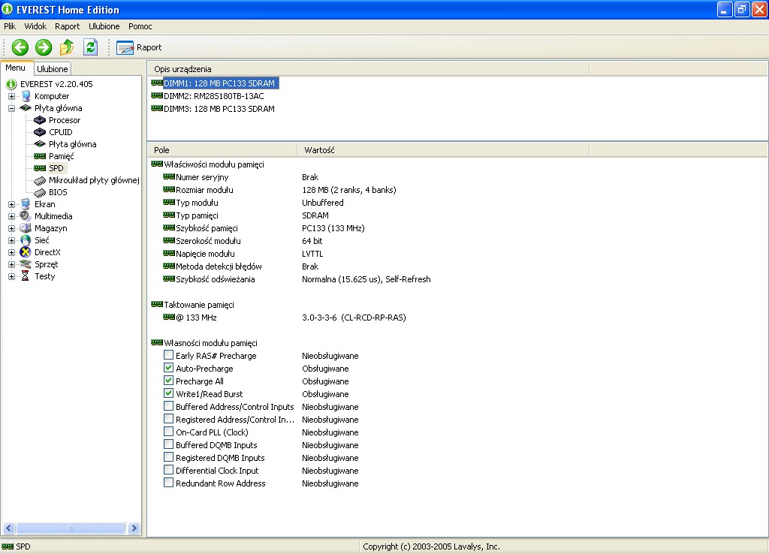Toggle the Auto-Precharge checkbox
Image resolution: width=769 pixels, height=554 pixels.
168,368
